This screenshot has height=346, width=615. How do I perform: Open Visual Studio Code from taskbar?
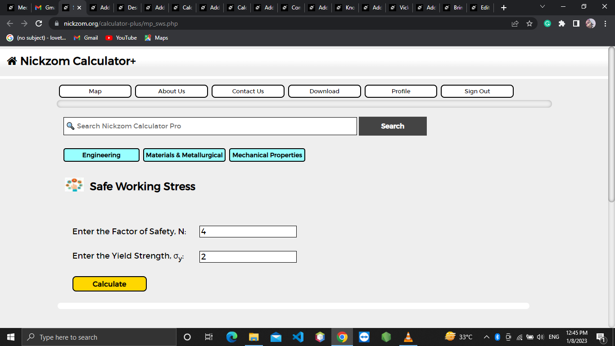coord(298,337)
